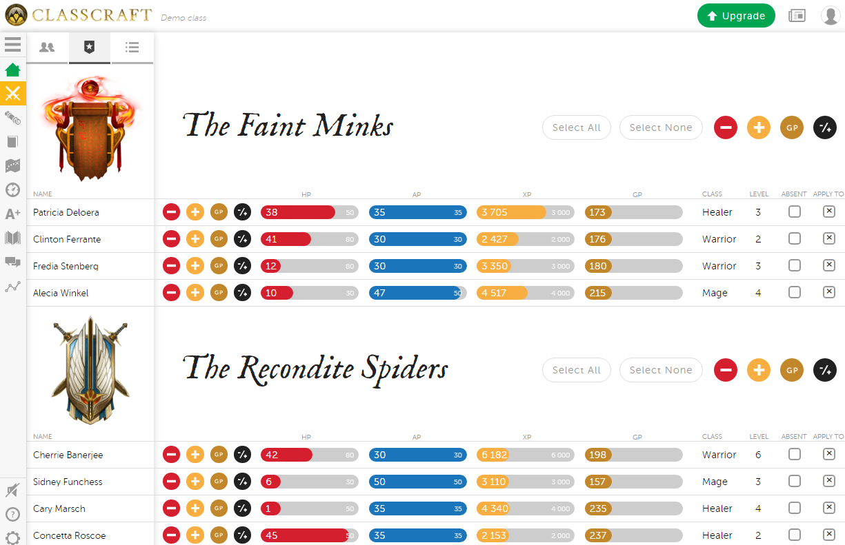Click the GP icon for Fredia Stenberg

click(219, 266)
